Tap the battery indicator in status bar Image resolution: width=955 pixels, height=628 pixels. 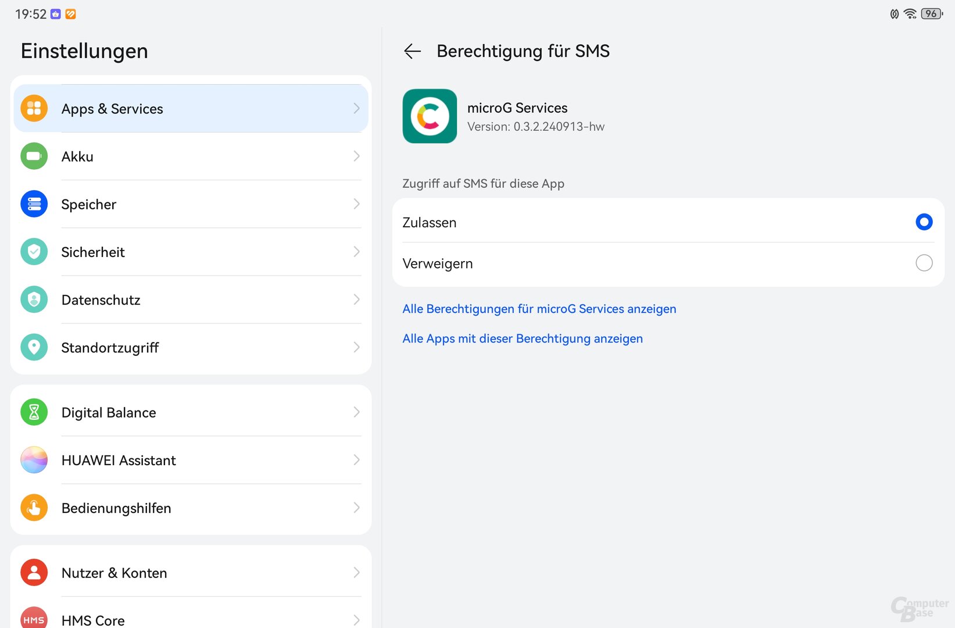tap(932, 14)
